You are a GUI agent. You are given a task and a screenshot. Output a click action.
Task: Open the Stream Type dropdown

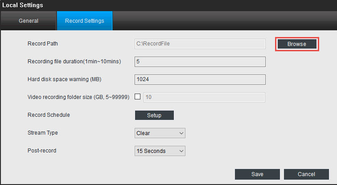(160, 133)
